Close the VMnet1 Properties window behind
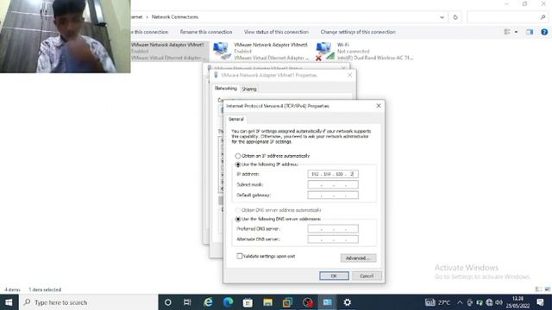The height and width of the screenshot is (310, 552). pyautogui.click(x=349, y=75)
